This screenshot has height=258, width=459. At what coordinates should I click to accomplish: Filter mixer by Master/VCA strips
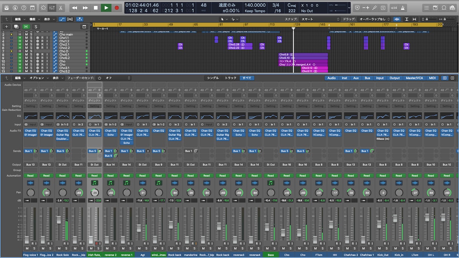(x=414, y=78)
